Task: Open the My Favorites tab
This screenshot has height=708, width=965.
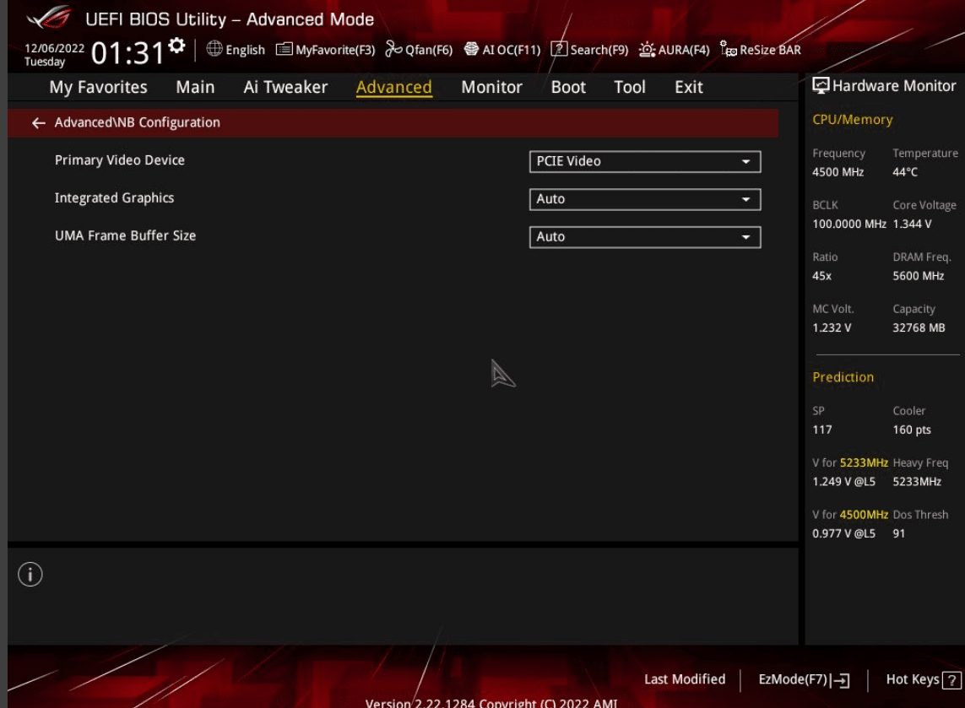Action: (x=99, y=88)
